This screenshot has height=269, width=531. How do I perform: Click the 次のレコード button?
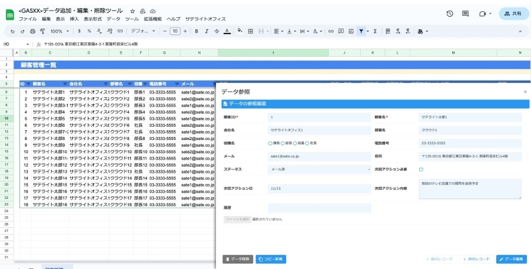[x=477, y=259]
